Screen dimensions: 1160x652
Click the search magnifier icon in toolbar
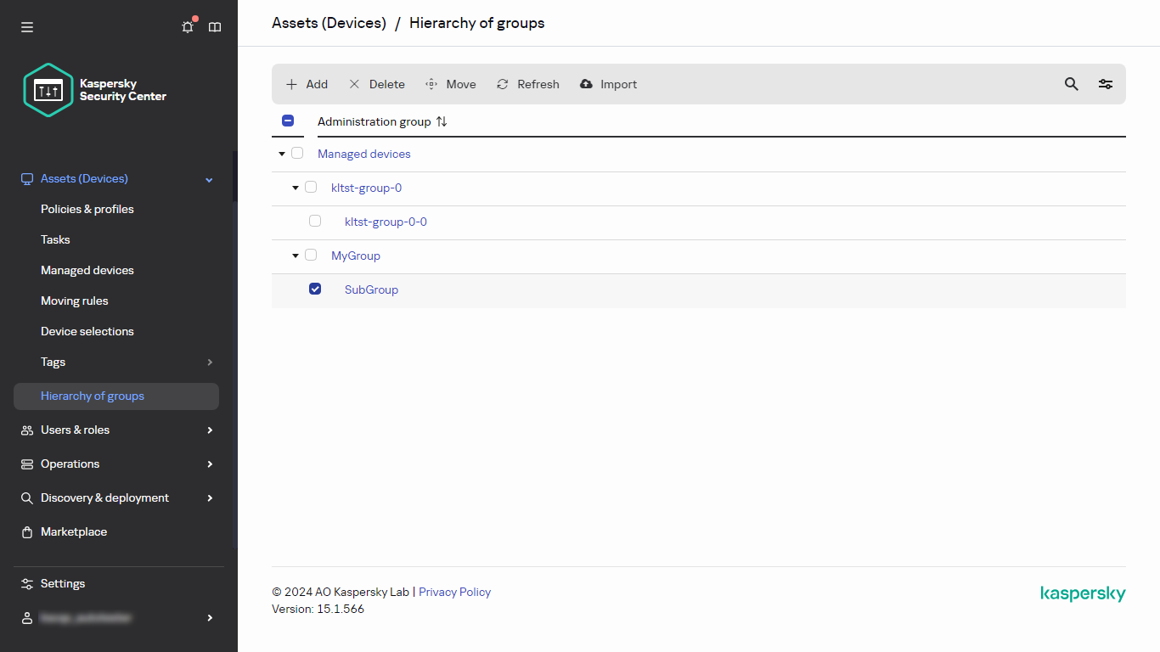(1071, 84)
